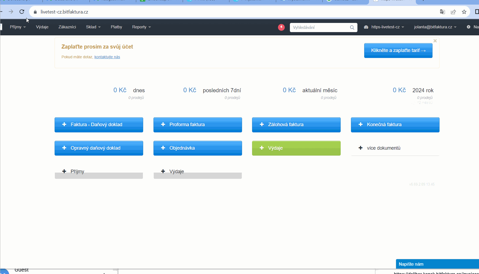
Task: Expand the Příjmy dropdown menu
Action: (18, 27)
